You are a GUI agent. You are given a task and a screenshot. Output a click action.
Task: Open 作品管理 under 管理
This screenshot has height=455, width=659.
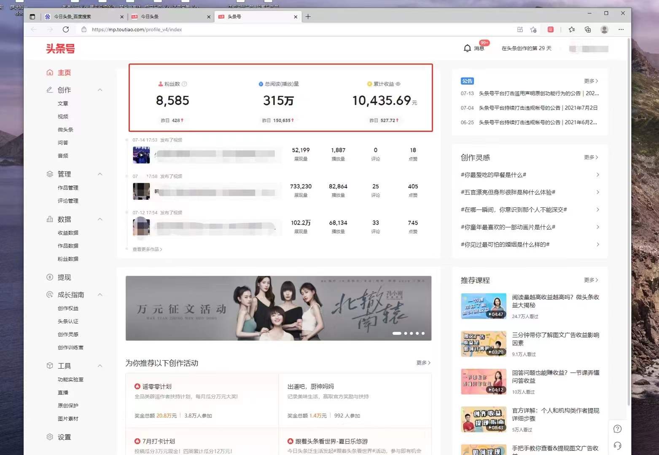tap(68, 187)
